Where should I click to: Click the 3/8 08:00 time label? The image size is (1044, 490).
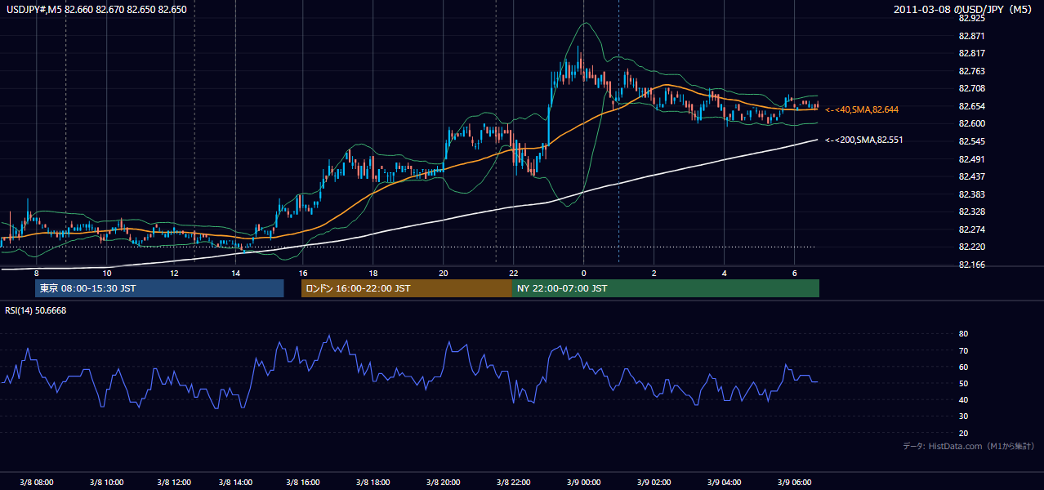point(36,483)
